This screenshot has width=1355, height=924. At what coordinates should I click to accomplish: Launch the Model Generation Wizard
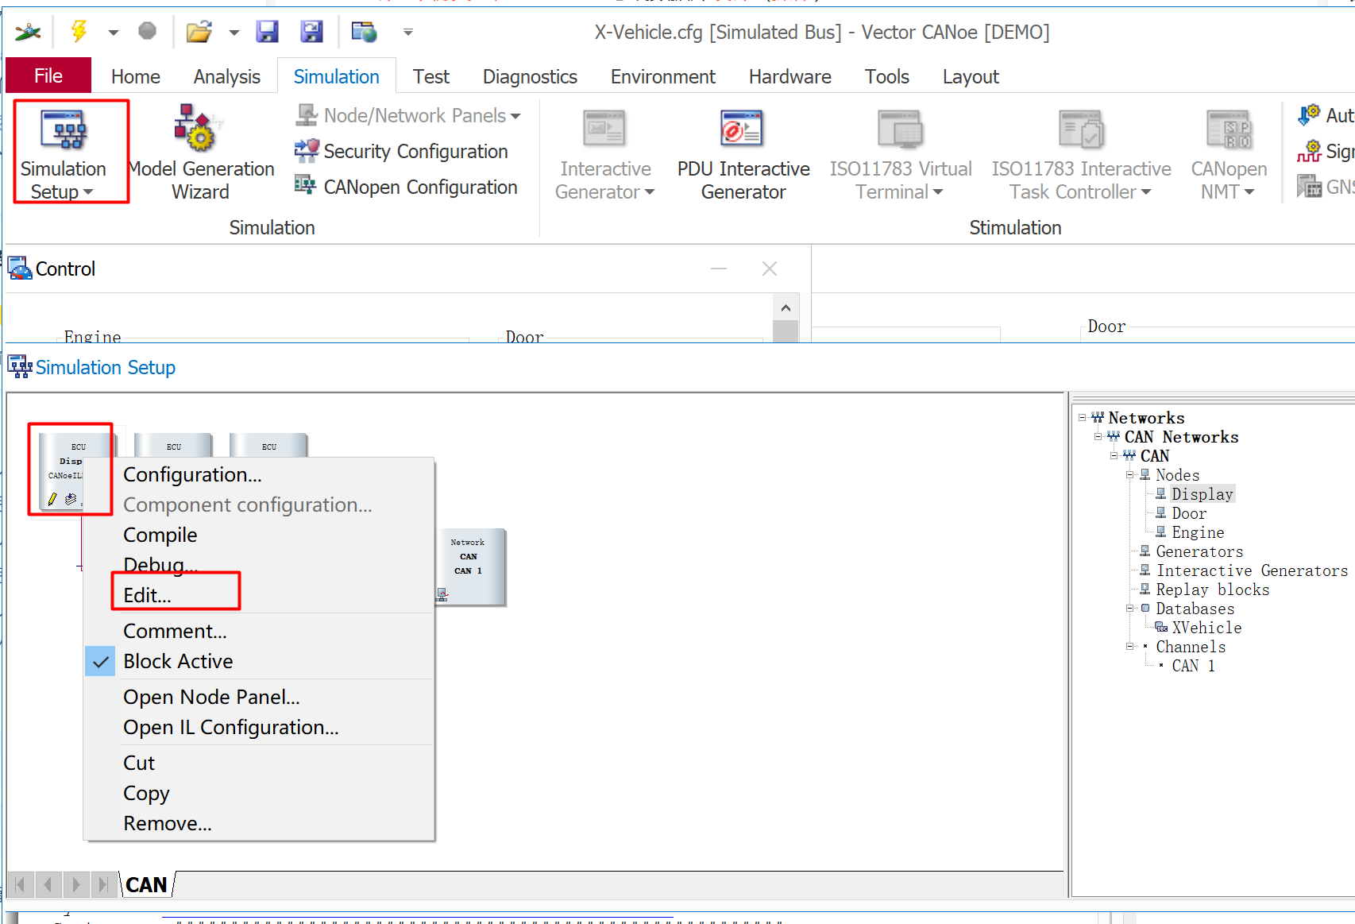pyautogui.click(x=200, y=152)
